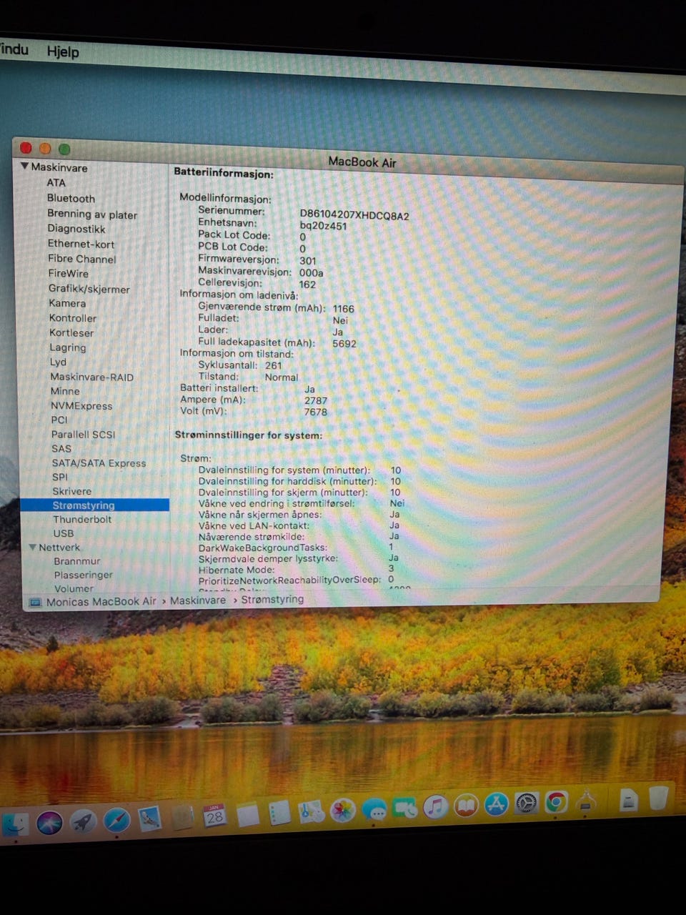Select FireWire in the sidebar
This screenshot has height=915, width=686.
pyautogui.click(x=69, y=273)
